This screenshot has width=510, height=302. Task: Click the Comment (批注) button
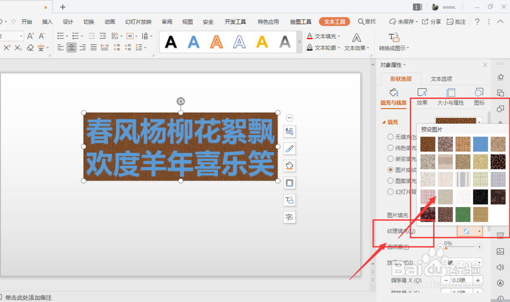click(456, 21)
